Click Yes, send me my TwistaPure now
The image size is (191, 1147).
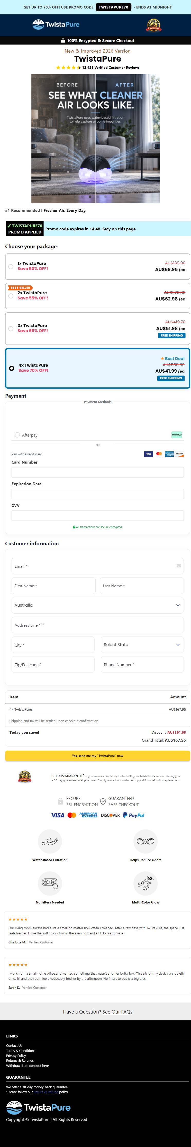point(97,756)
